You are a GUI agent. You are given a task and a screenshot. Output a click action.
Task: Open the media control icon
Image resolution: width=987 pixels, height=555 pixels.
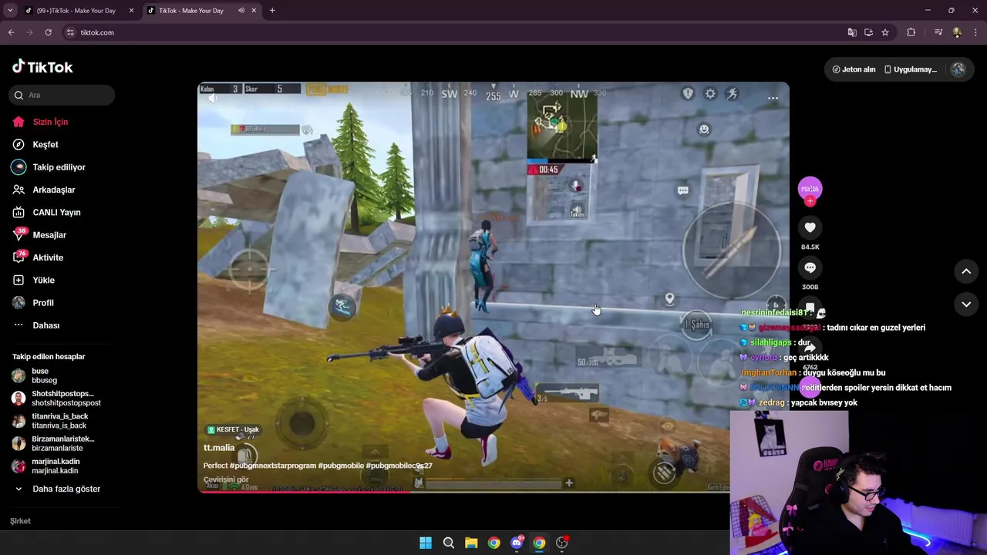click(x=938, y=32)
